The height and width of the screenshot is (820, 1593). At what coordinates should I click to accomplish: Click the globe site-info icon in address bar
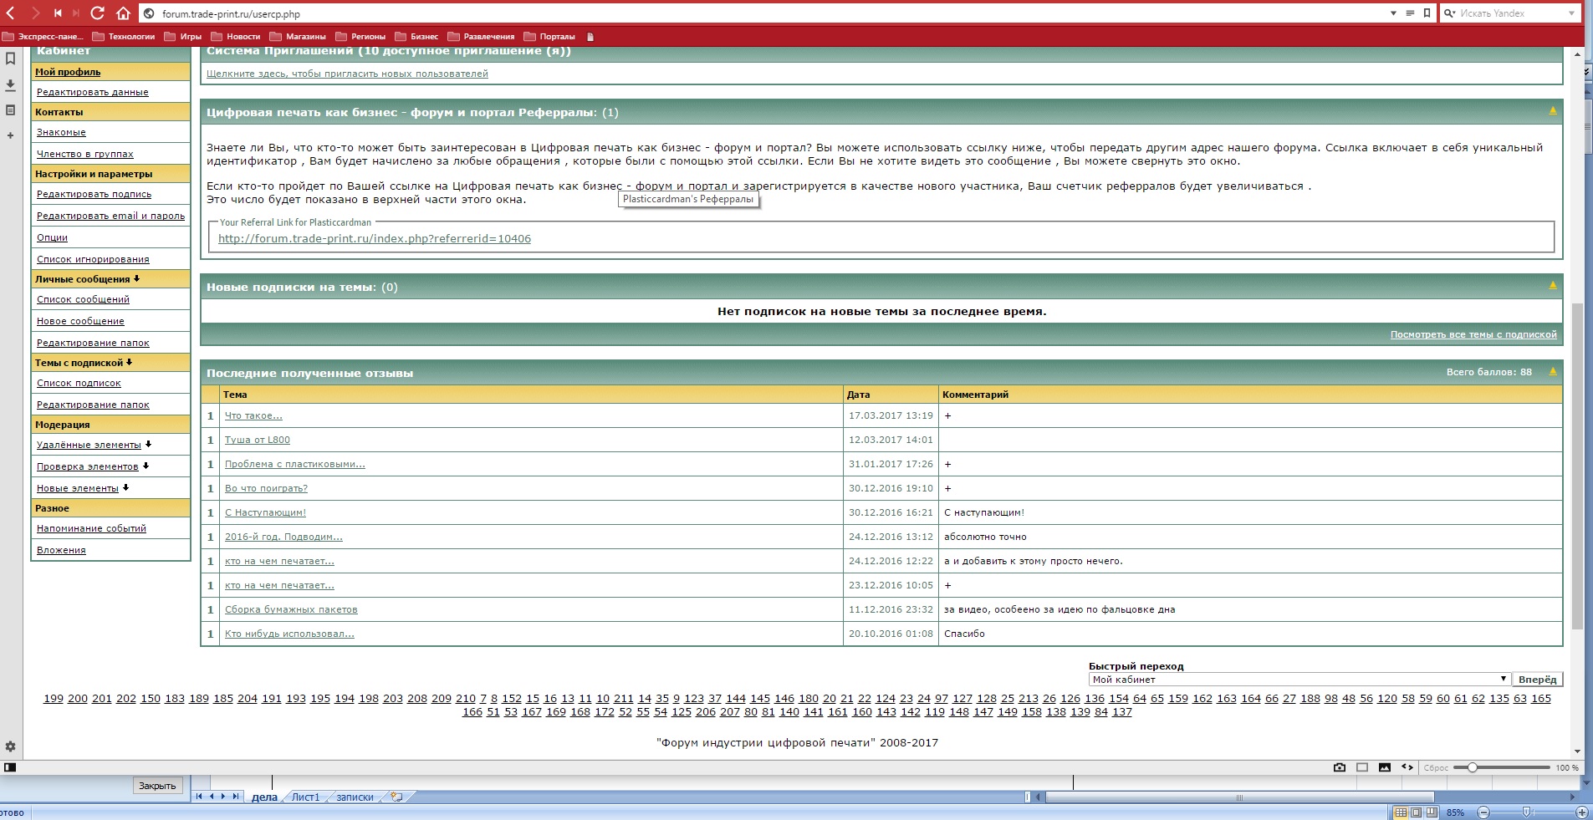tap(149, 13)
